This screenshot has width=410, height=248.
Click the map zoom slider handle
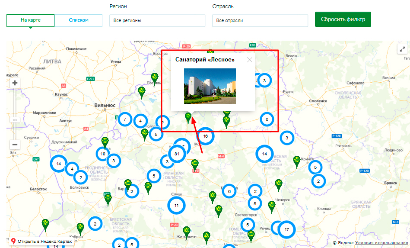click(15, 120)
